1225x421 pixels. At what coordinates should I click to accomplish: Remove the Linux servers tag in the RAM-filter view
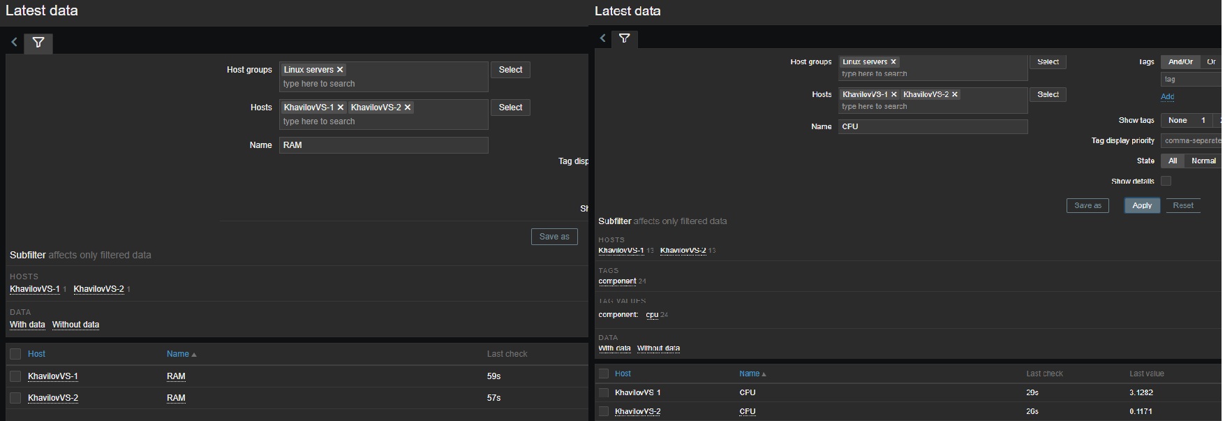click(340, 70)
